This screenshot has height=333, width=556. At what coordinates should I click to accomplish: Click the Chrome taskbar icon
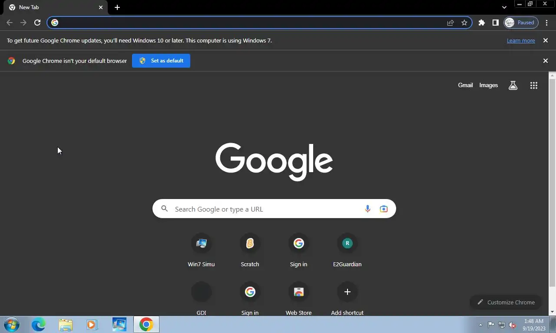146,325
